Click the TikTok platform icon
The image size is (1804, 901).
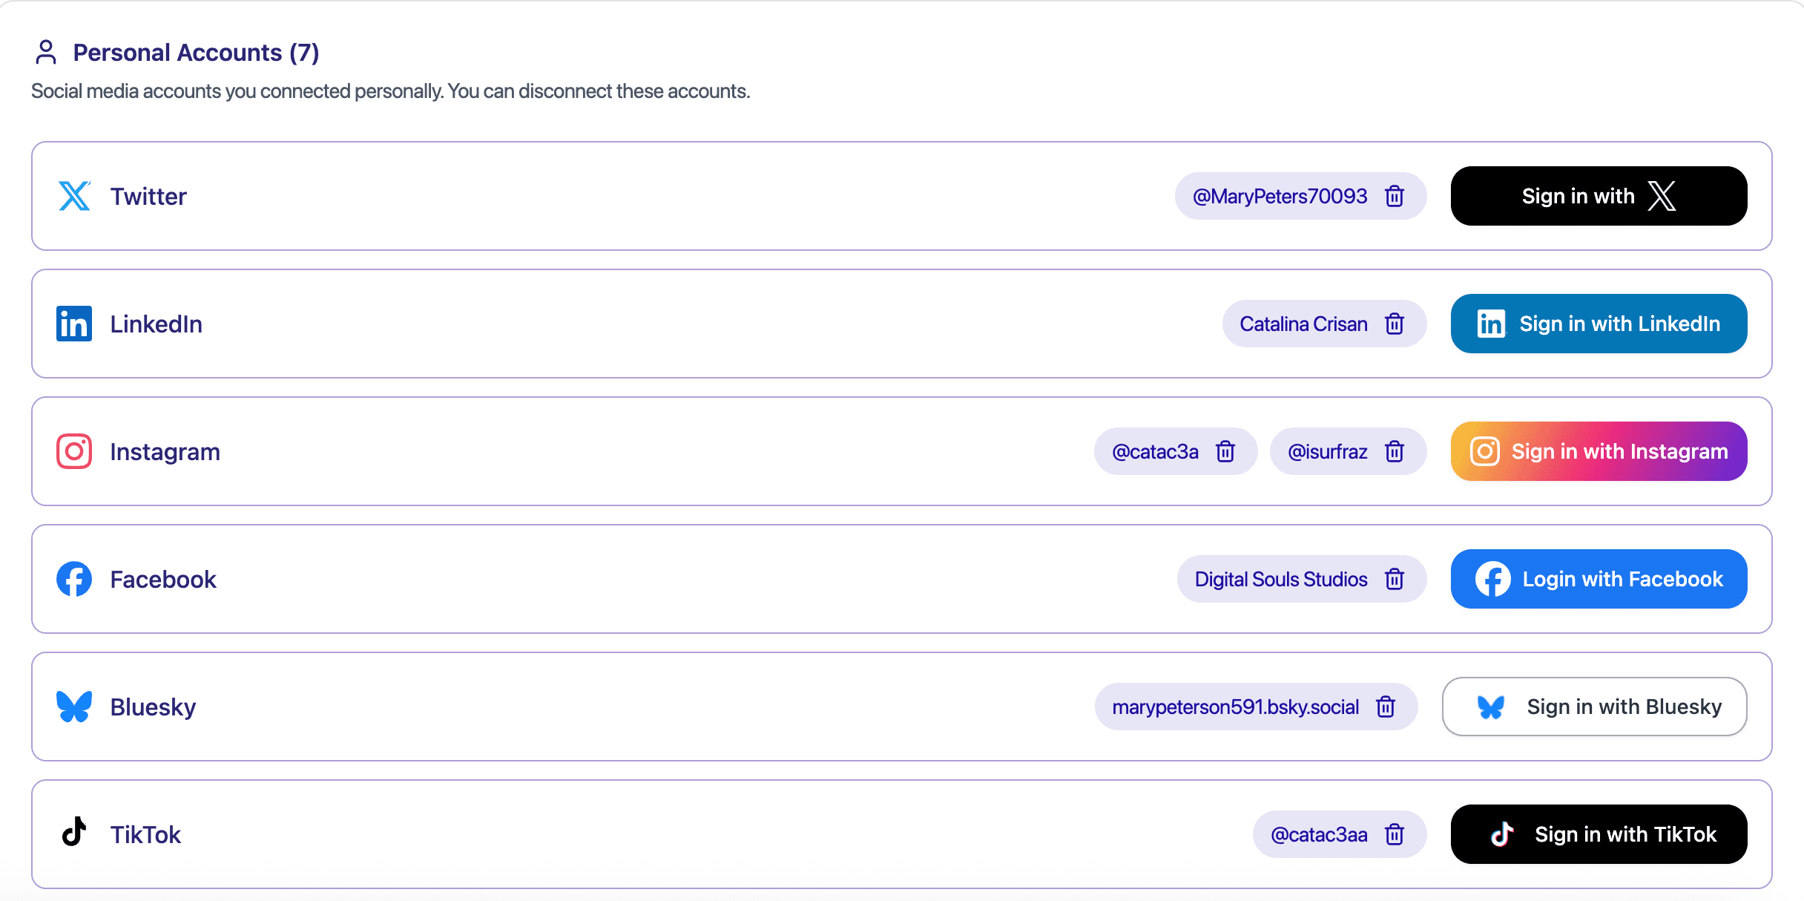[x=74, y=833]
